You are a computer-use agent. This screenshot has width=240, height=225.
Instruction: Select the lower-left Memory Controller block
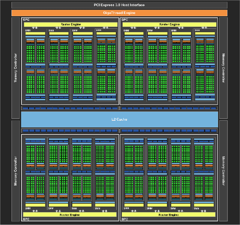16,171
